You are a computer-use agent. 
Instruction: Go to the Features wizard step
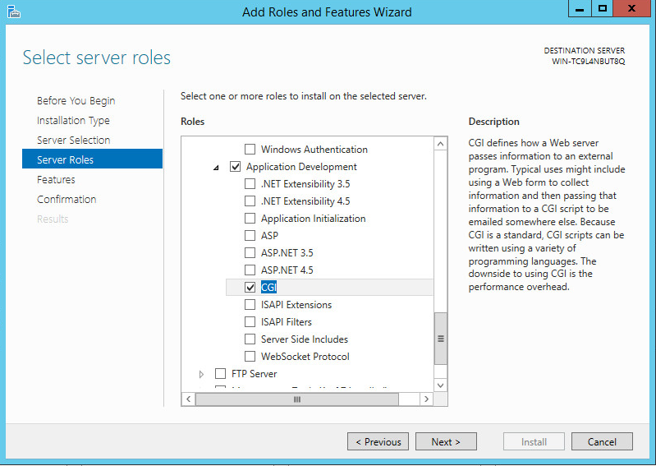56,180
